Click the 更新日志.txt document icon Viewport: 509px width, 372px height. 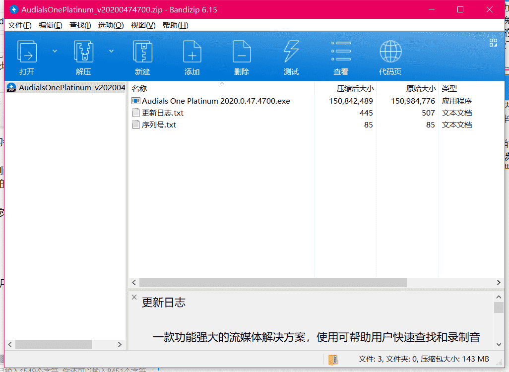136,113
